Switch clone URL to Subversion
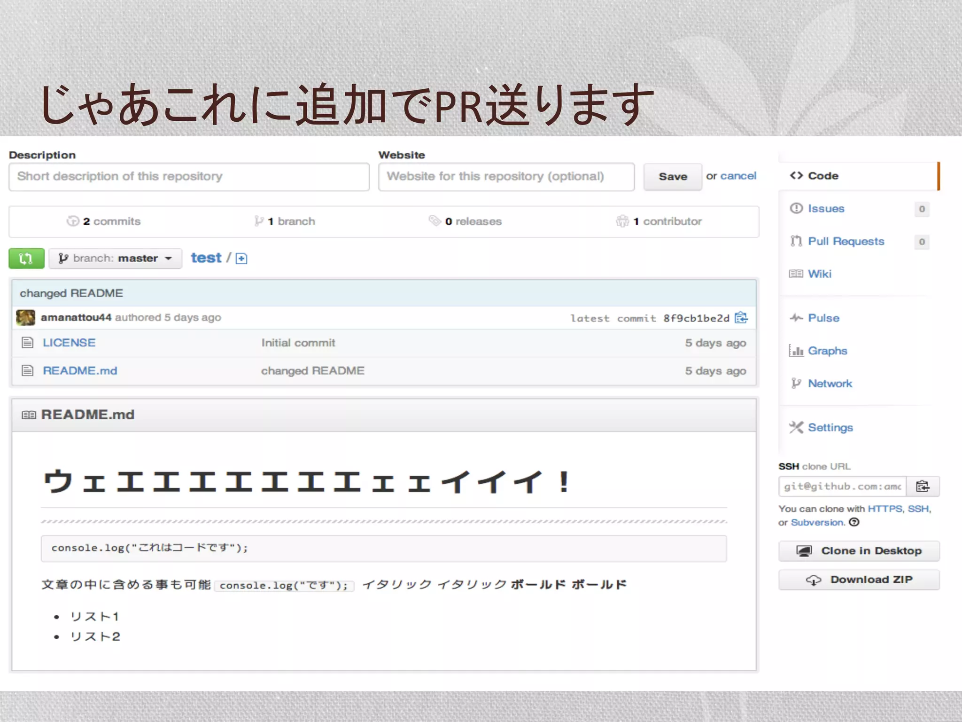This screenshot has height=722, width=962. pyautogui.click(x=817, y=523)
